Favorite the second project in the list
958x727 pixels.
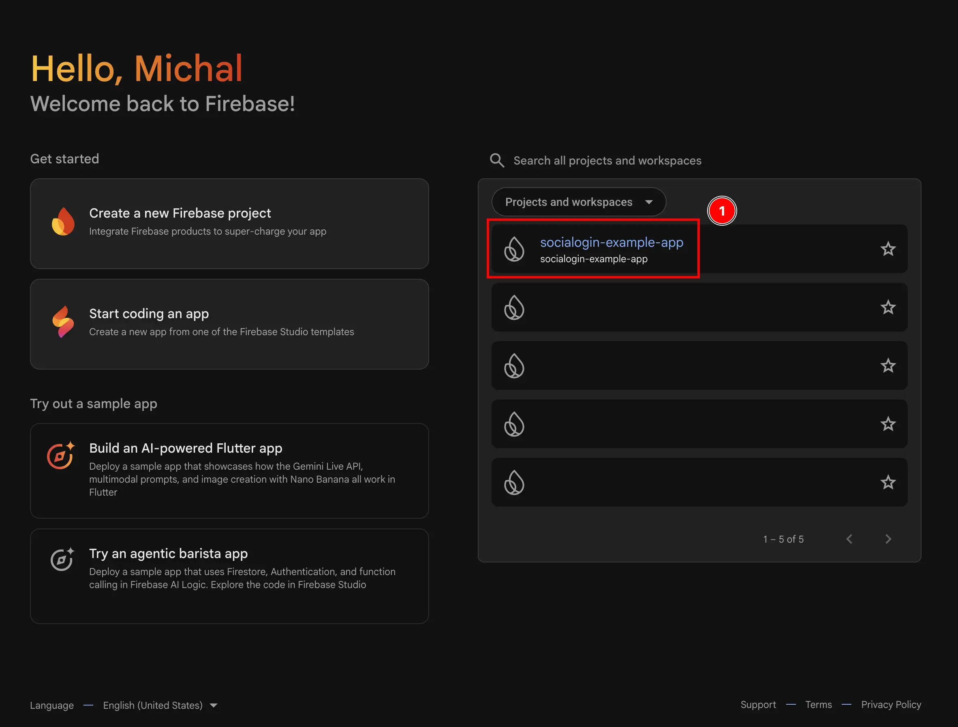(x=888, y=308)
